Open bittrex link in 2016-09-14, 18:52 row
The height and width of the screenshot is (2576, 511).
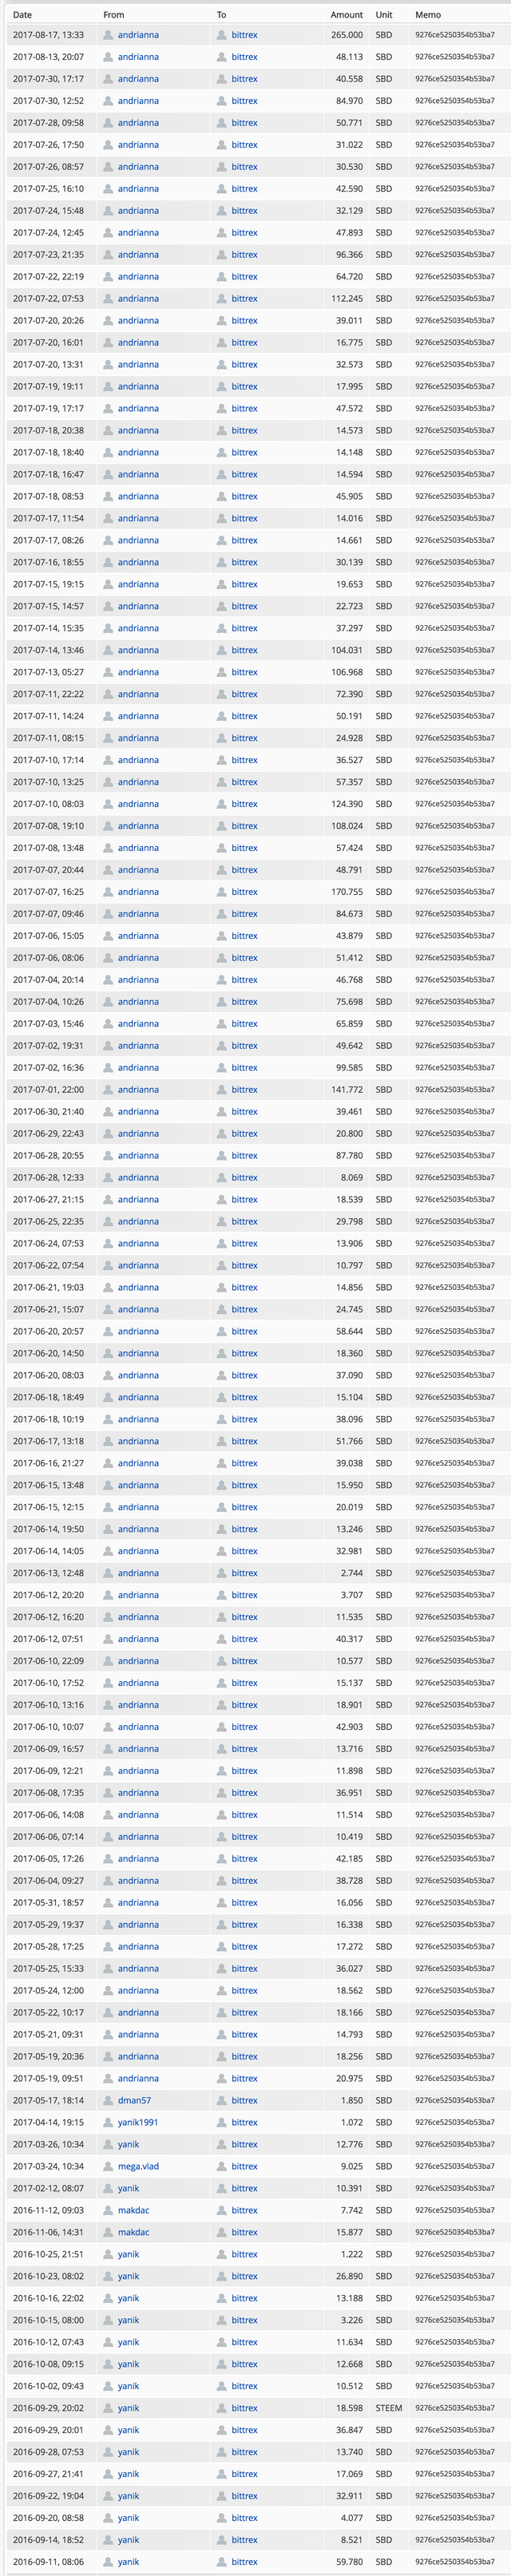(x=244, y=2540)
